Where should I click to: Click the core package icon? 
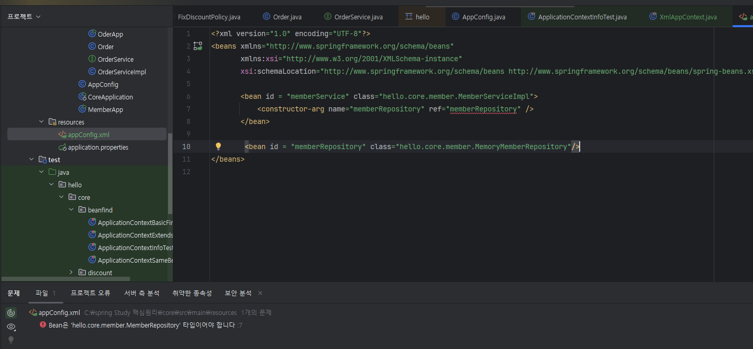coord(72,197)
